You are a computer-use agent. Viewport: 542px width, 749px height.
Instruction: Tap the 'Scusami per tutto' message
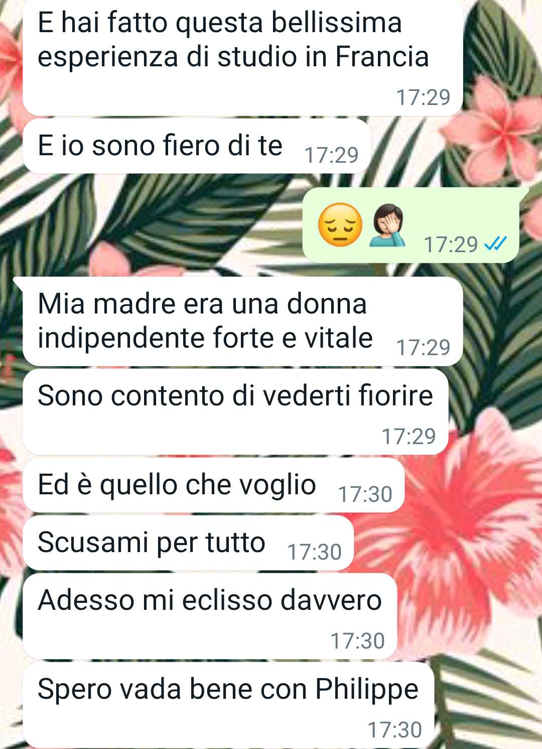click(x=188, y=543)
